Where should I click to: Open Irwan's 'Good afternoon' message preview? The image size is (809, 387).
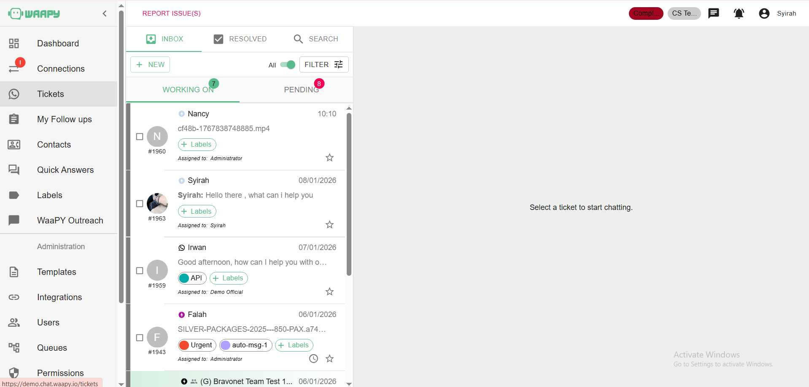pos(252,262)
